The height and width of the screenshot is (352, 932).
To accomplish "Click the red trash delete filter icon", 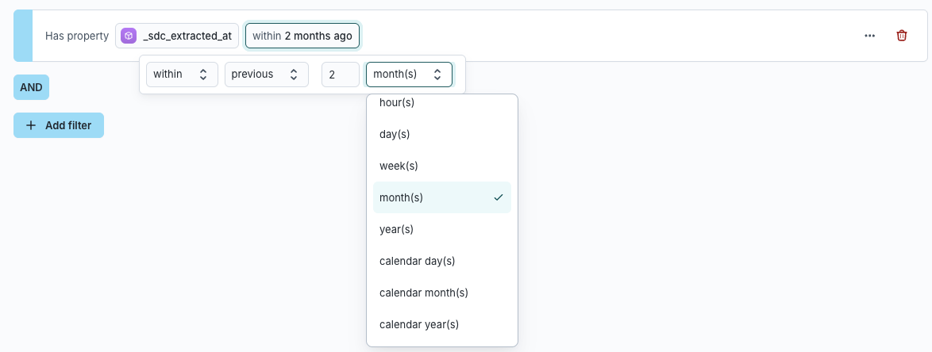I will [902, 36].
